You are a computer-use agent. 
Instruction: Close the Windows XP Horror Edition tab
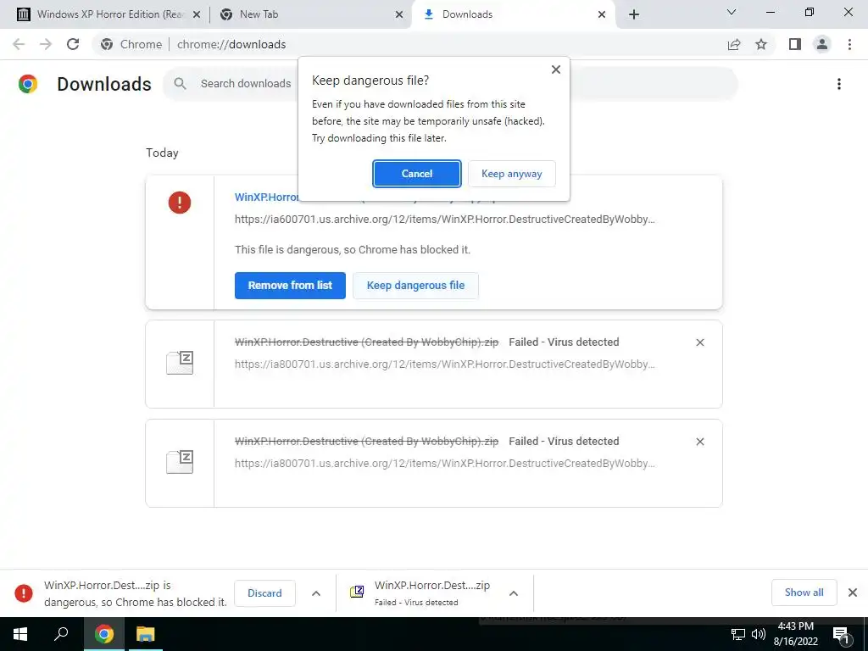coord(196,14)
